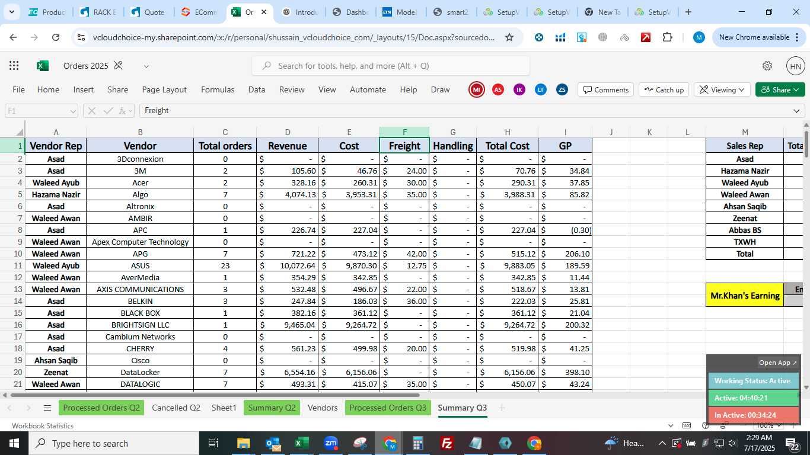This screenshot has width=810, height=455.
Task: Open the Page Layout ribbon tab
Action: (164, 89)
